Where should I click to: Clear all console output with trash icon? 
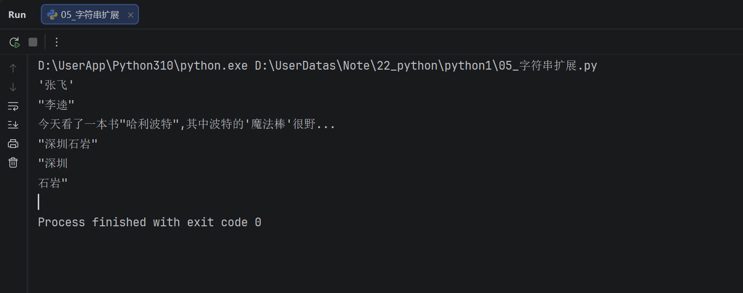(x=13, y=162)
